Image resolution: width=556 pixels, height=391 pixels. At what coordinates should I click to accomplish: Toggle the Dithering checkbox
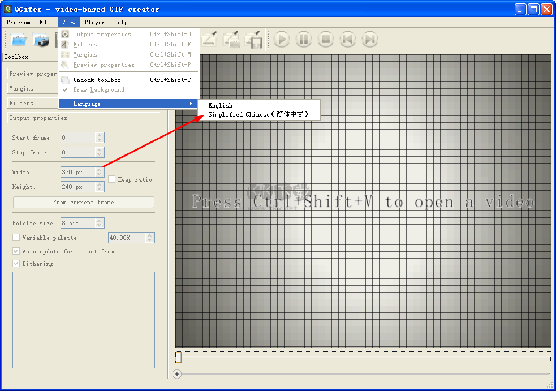click(x=16, y=264)
